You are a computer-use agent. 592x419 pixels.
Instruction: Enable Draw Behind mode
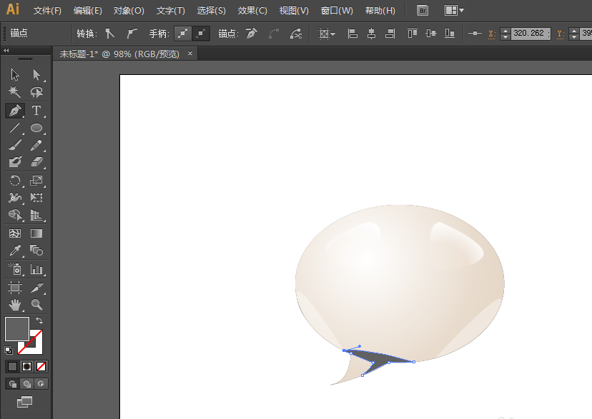pyautogui.click(x=26, y=384)
